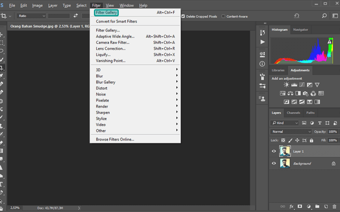Delete layer with trash icon
Viewport: 340px width, 212px height.
(334, 206)
